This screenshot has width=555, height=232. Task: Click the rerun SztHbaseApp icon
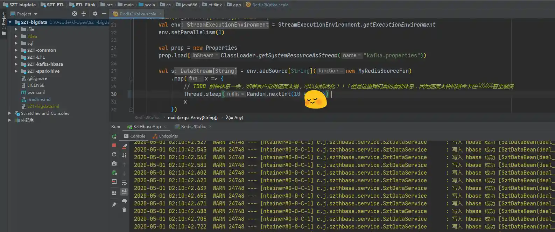click(x=114, y=136)
